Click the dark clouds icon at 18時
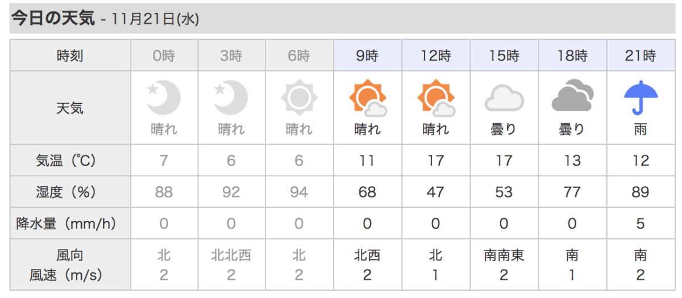Viewport: 682px width, 298px height. pyautogui.click(x=572, y=98)
